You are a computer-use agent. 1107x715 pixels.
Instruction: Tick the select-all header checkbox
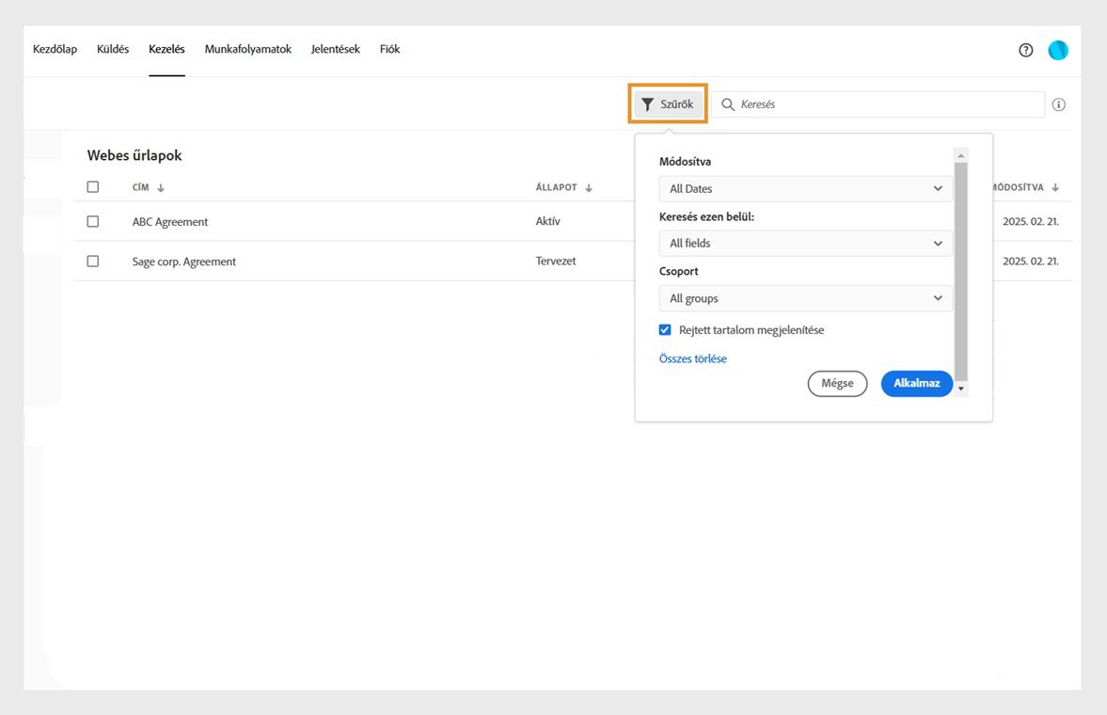pos(93,187)
